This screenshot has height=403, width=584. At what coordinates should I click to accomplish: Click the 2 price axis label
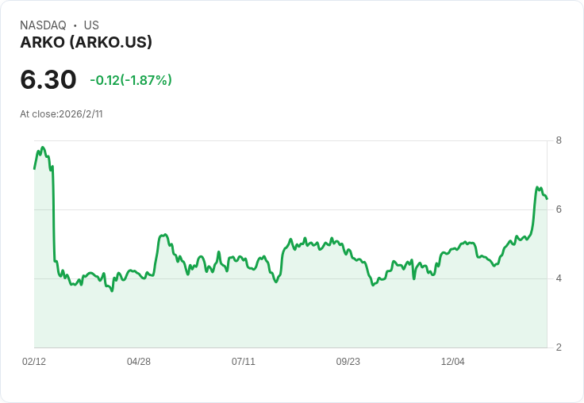click(559, 347)
